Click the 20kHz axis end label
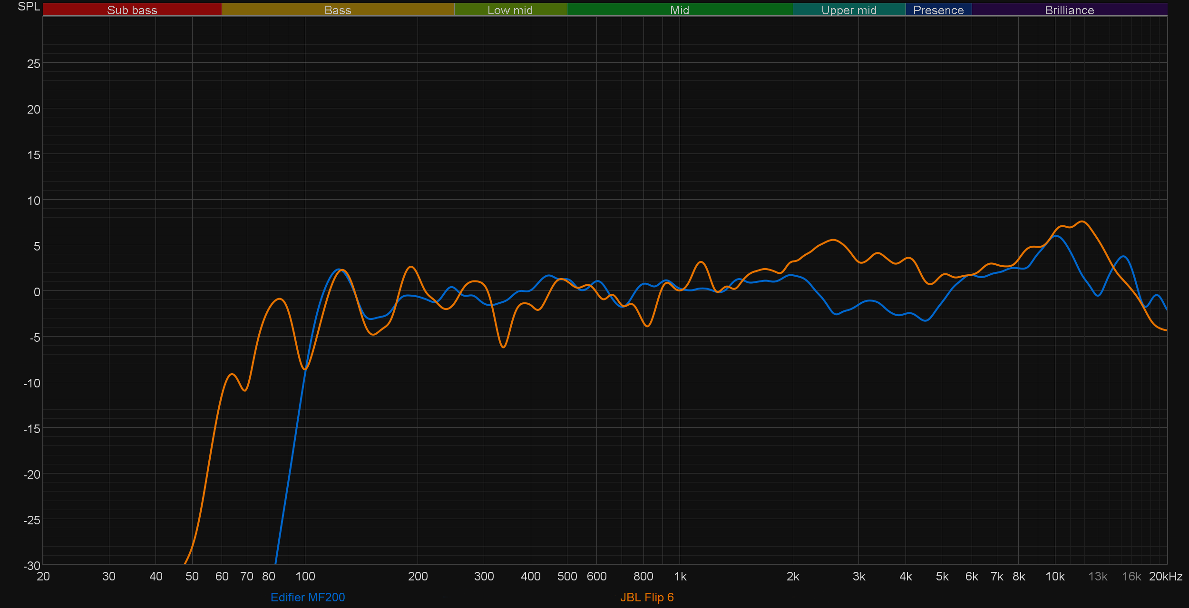Image resolution: width=1189 pixels, height=608 pixels. (x=1165, y=577)
